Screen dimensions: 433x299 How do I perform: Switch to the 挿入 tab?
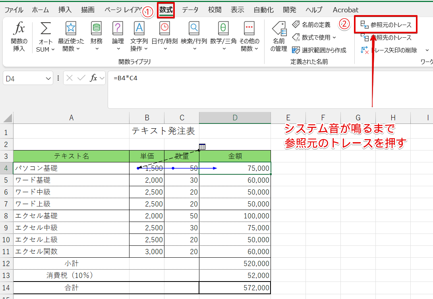[65, 10]
